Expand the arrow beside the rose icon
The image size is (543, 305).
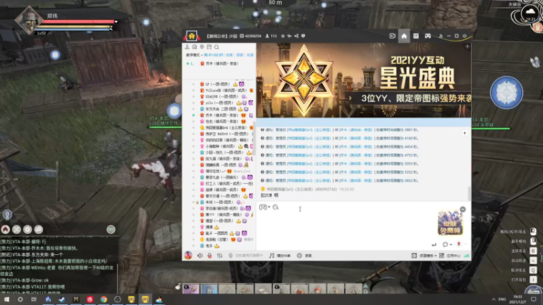(x=466, y=244)
